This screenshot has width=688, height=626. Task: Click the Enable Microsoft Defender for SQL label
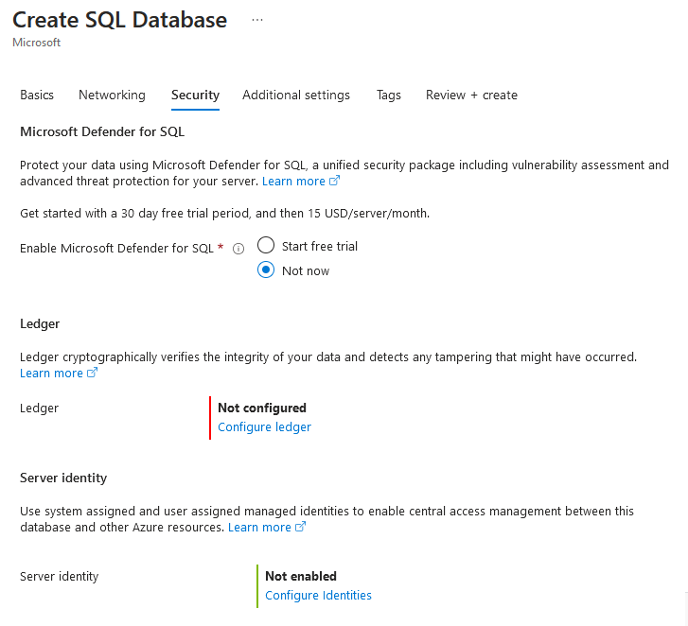[116, 248]
